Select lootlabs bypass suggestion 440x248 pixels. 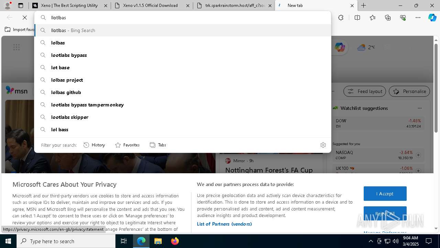183,55
